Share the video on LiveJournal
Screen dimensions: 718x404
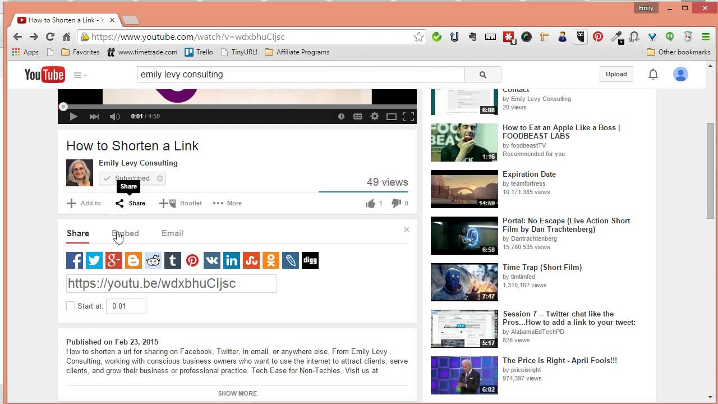[x=291, y=260]
